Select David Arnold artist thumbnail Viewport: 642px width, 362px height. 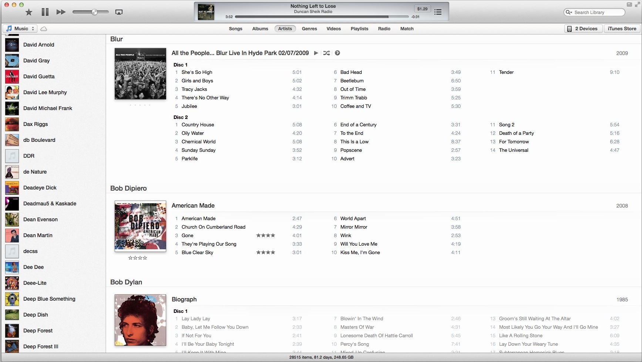click(12, 45)
